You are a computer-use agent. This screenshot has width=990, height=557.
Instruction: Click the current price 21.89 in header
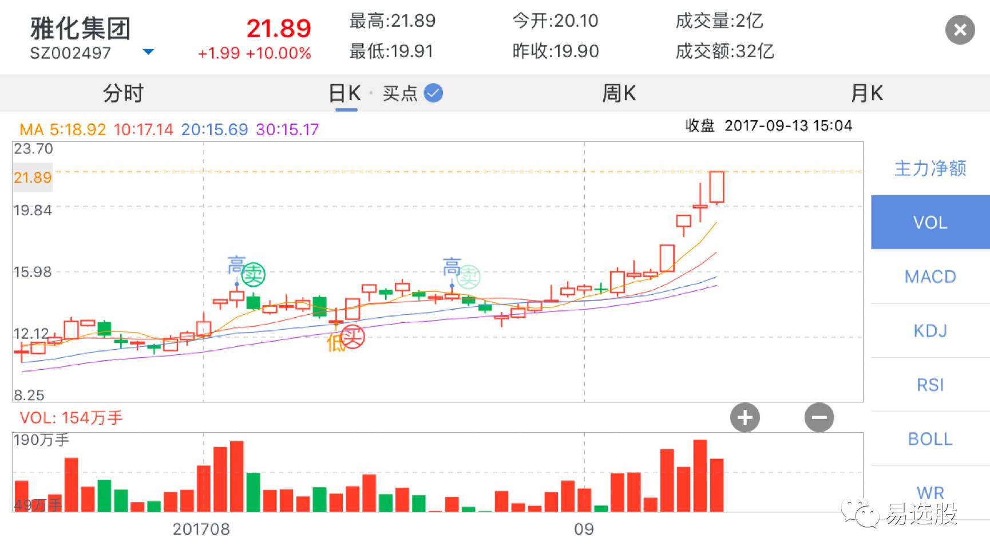(279, 28)
